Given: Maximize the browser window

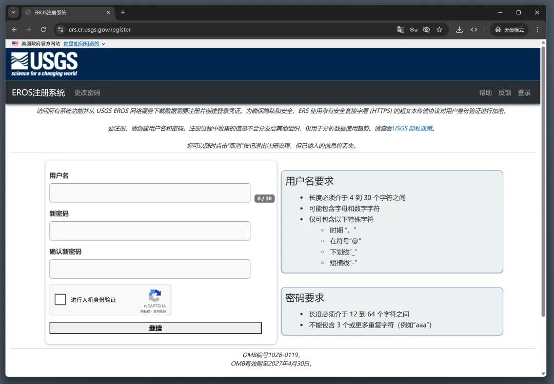Looking at the screenshot, I should [518, 12].
